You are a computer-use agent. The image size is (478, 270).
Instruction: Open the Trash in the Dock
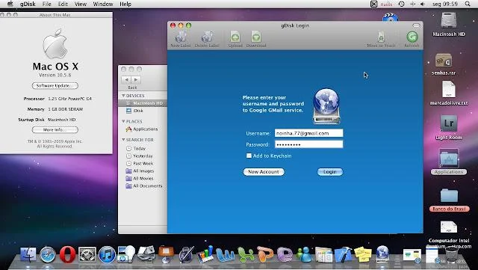click(x=451, y=255)
